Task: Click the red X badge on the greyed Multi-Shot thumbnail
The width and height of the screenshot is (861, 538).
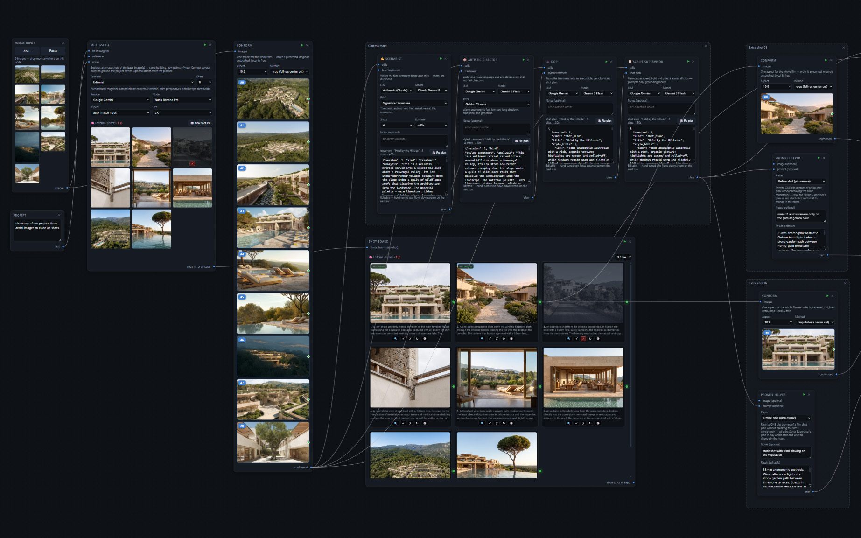Action: click(192, 163)
